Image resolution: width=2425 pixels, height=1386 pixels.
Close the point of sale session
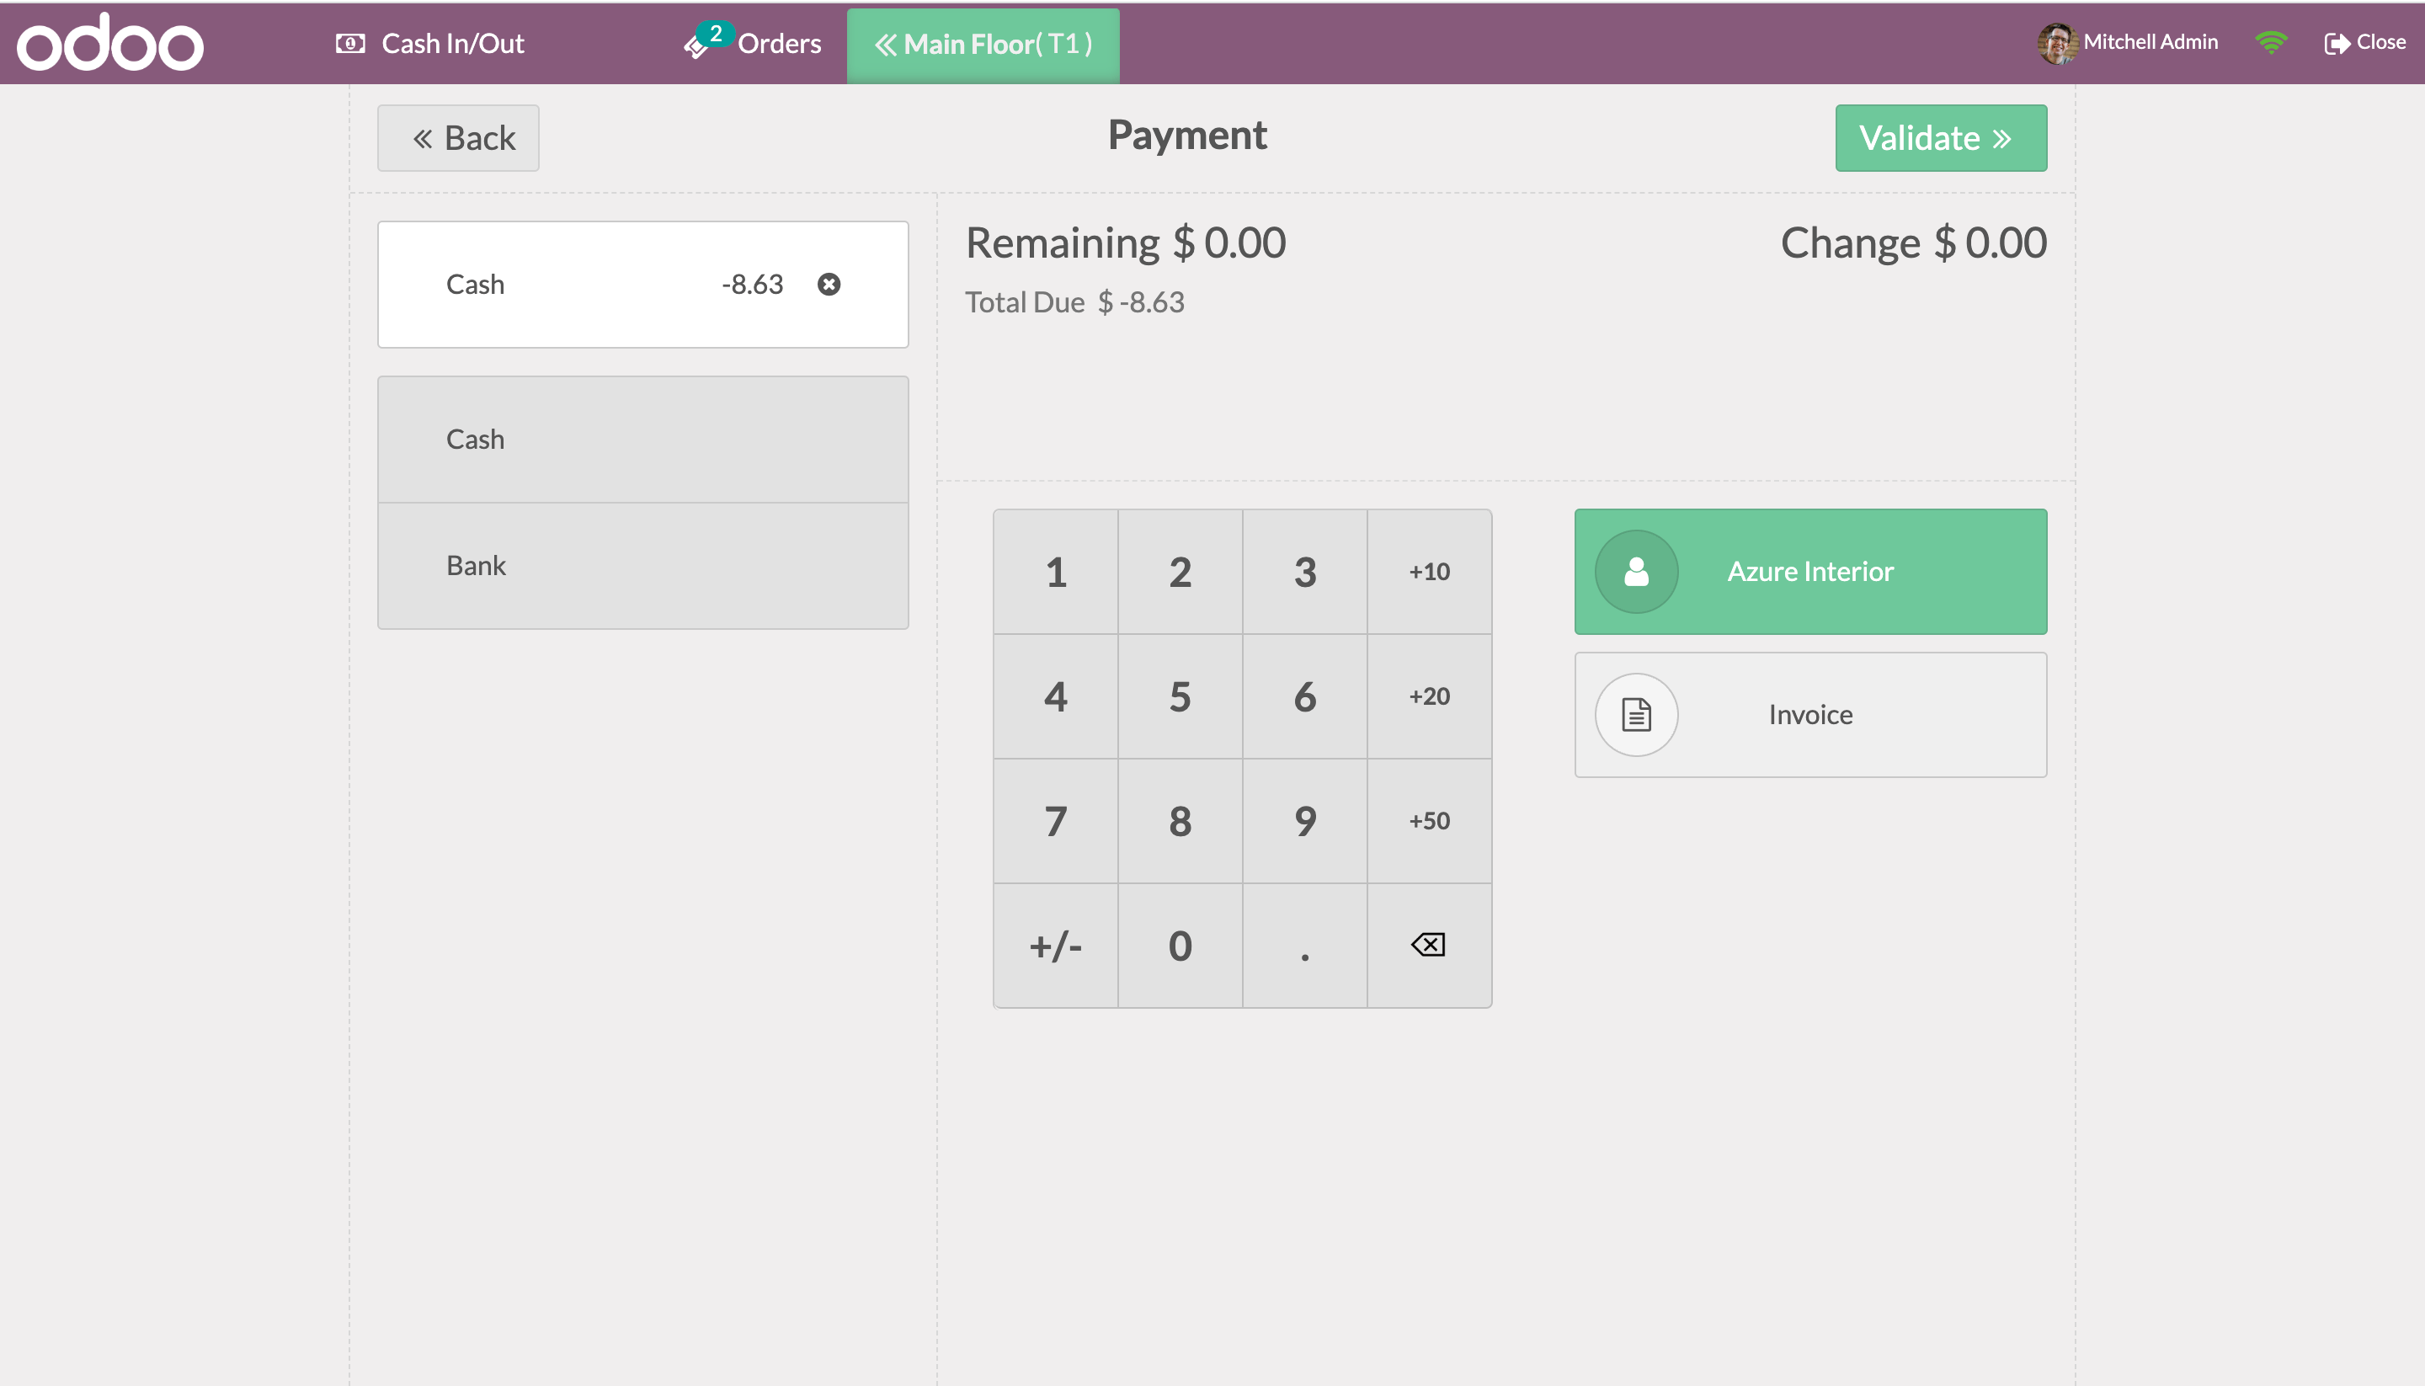point(2364,43)
